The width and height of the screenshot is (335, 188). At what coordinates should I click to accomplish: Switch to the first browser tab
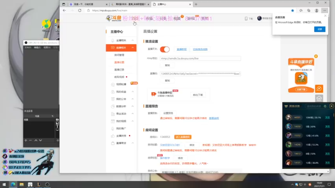coord(88,4)
